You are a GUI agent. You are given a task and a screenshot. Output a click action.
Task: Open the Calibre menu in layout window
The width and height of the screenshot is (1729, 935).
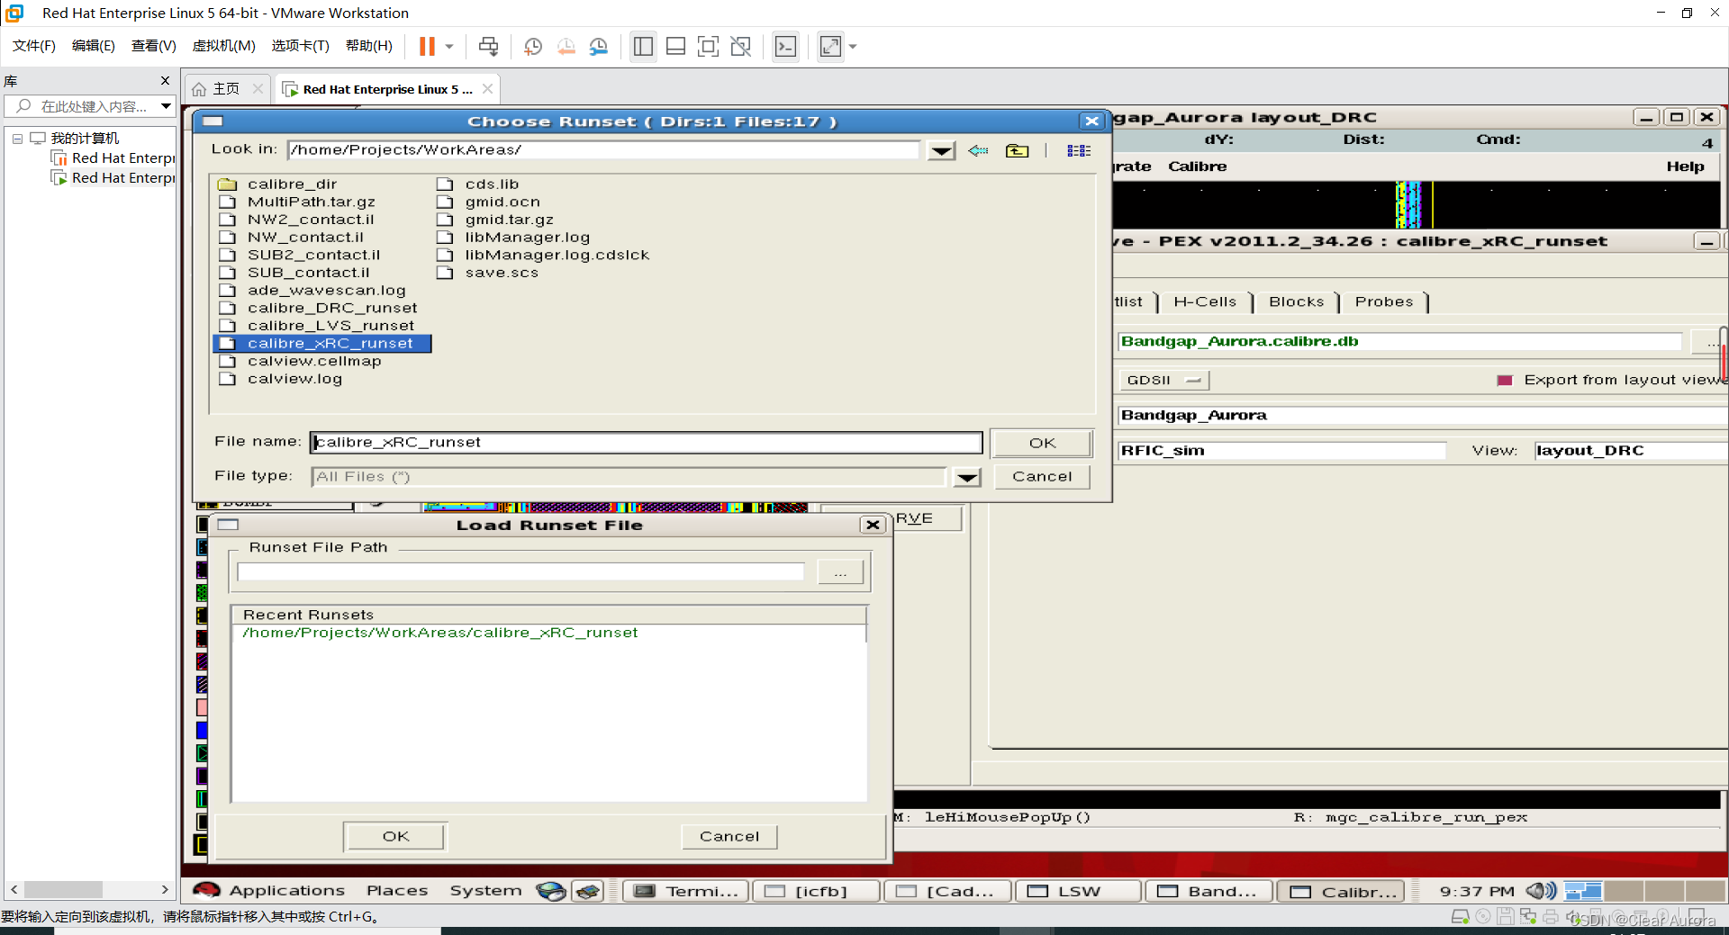[x=1197, y=166]
